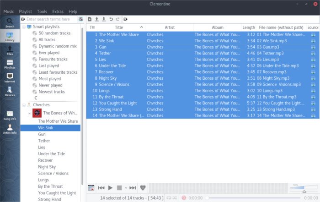
Task: Collapse The Bones of Wh... album node
Action: click(30, 113)
